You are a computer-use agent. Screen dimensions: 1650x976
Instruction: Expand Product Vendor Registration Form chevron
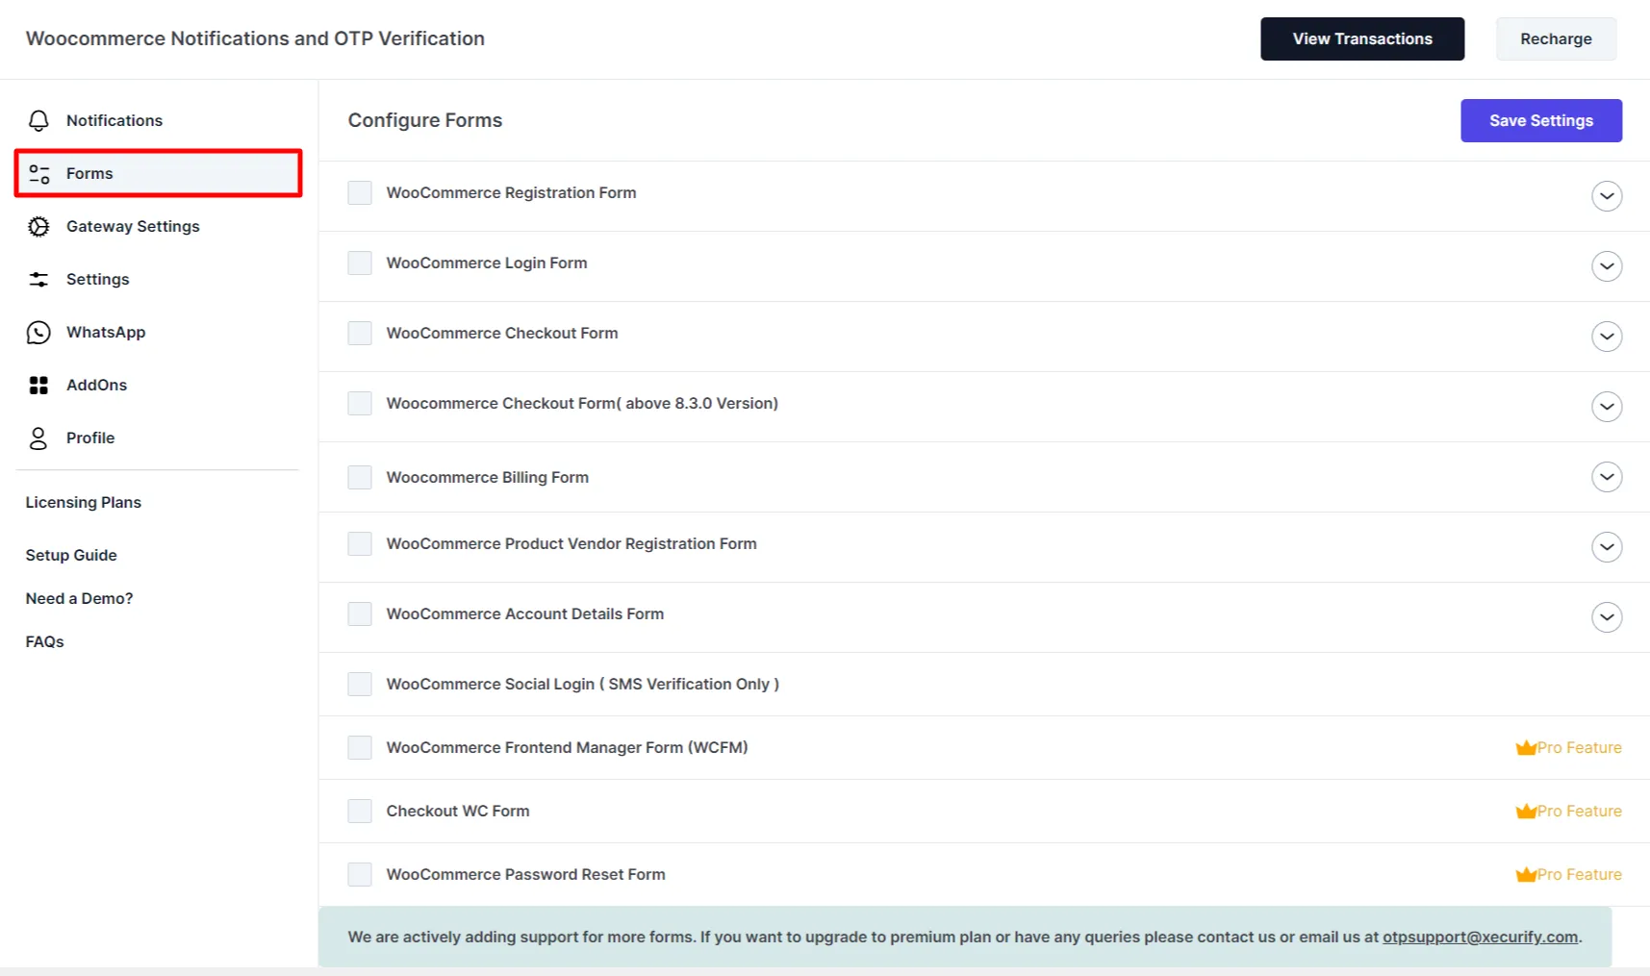1607,546
